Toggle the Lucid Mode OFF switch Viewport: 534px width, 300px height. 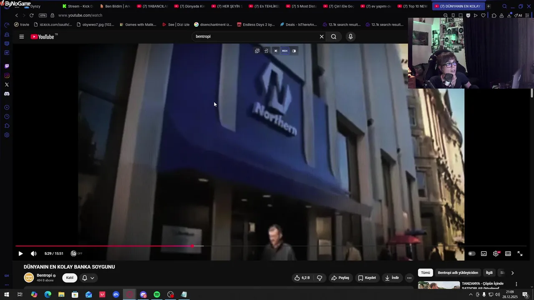76,253
